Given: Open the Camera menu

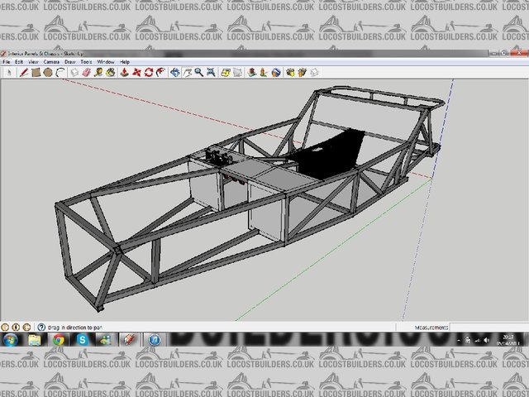Looking at the screenshot, I should [x=50, y=62].
